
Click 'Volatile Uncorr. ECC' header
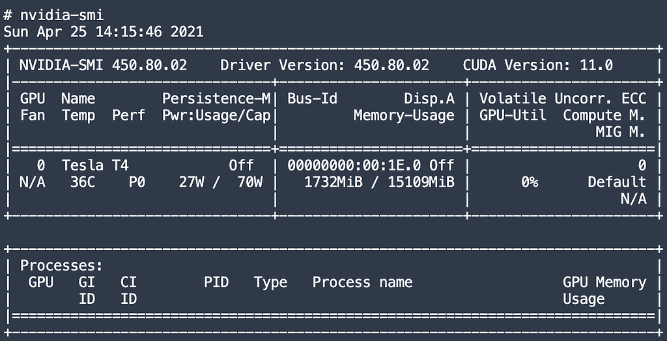pyautogui.click(x=563, y=99)
